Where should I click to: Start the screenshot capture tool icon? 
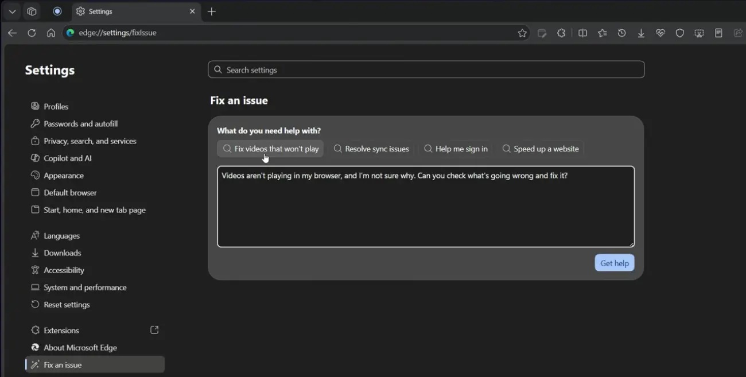[x=699, y=33]
